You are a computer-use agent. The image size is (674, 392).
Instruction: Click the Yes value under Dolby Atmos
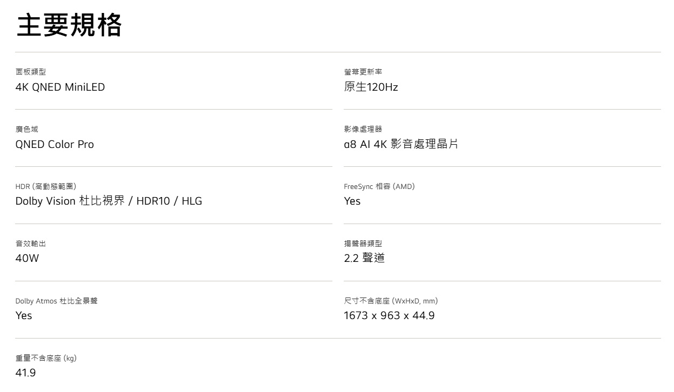tap(24, 316)
